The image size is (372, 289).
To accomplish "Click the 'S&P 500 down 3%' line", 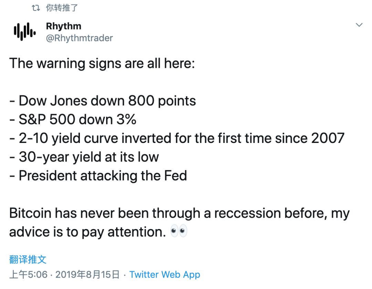I will pos(73,119).
